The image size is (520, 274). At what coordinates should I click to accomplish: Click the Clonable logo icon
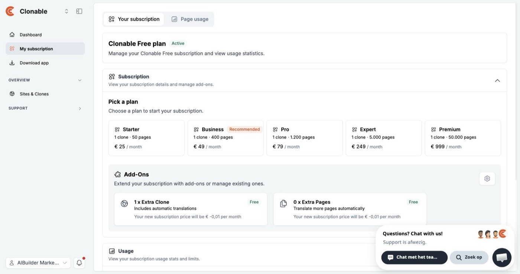[x=10, y=11]
